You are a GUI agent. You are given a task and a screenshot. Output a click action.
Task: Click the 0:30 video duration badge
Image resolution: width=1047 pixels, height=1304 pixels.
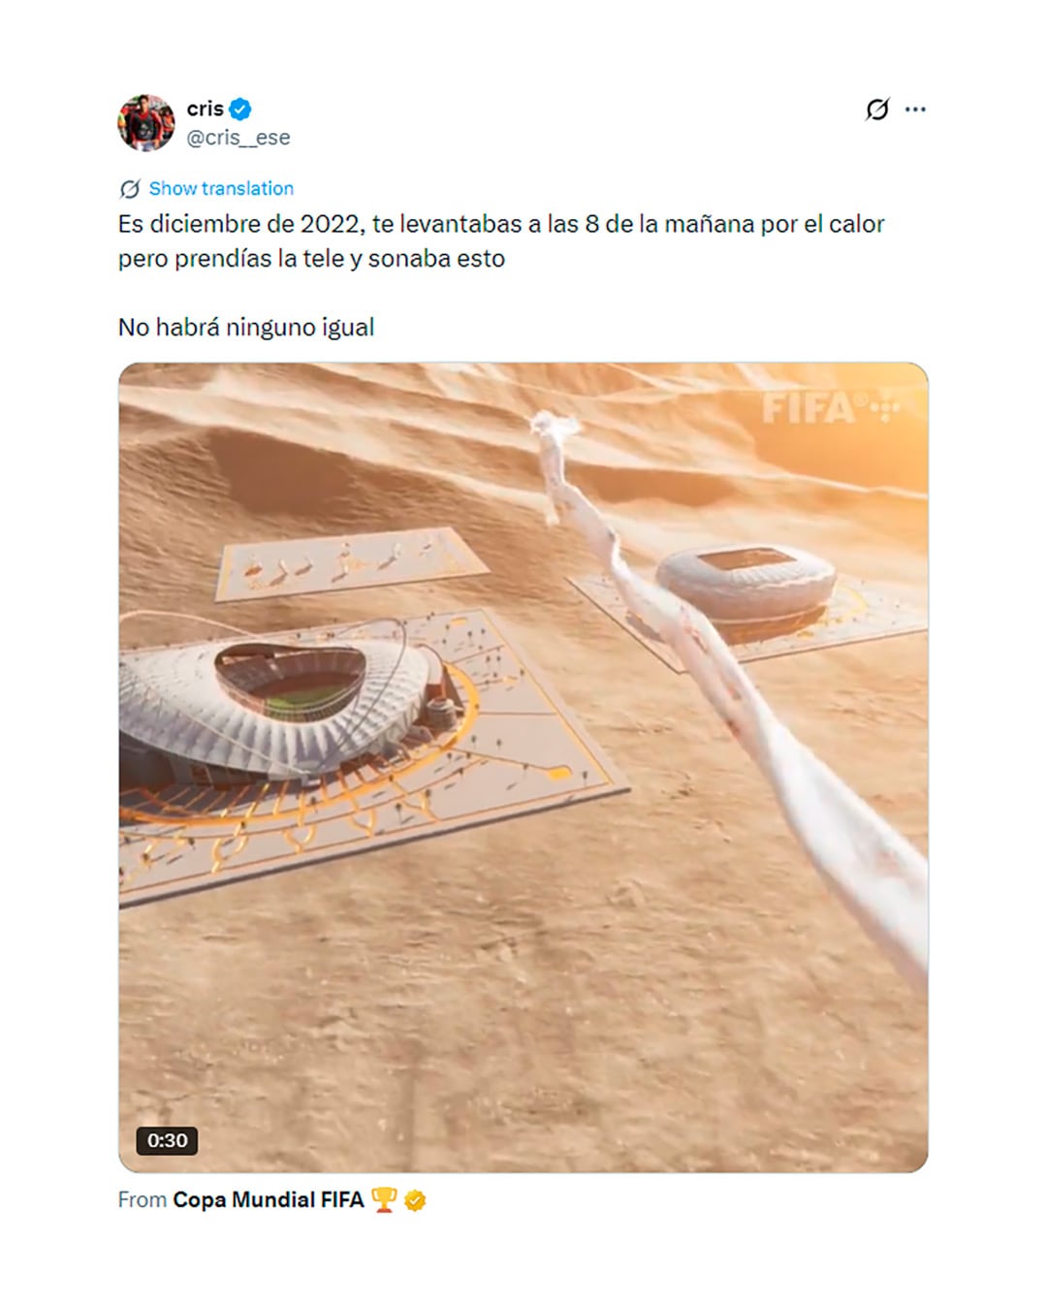click(x=167, y=1140)
